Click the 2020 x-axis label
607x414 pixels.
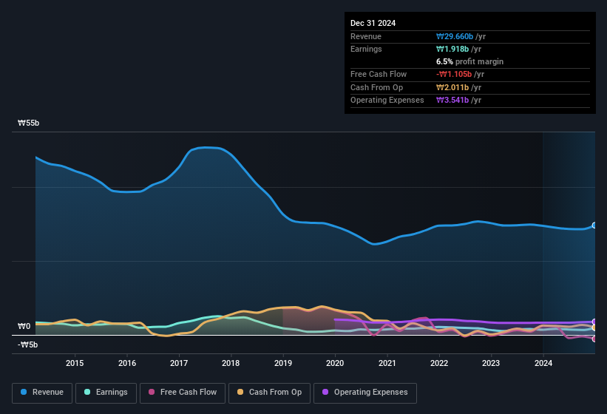click(335, 363)
